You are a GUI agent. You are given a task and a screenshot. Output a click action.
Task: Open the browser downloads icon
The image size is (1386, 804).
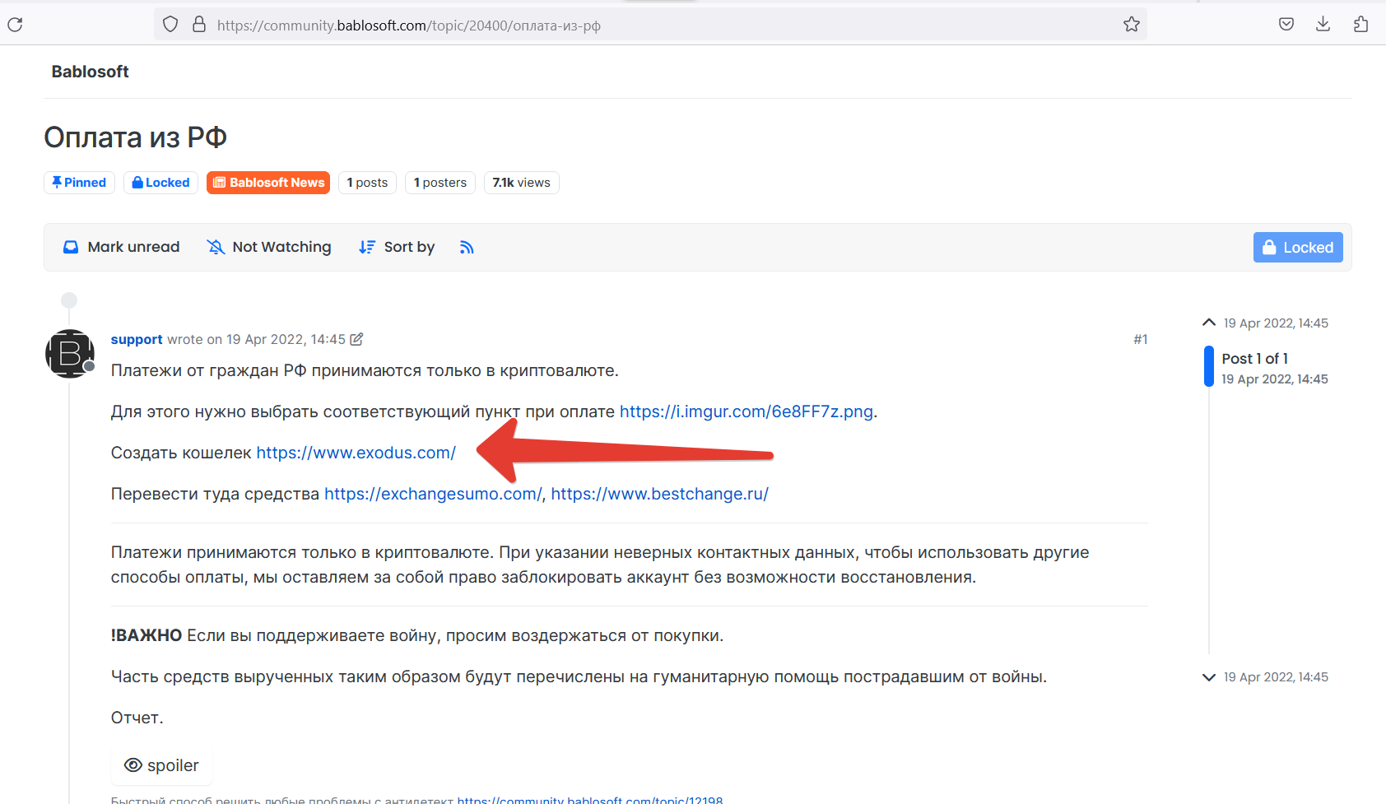(1323, 25)
